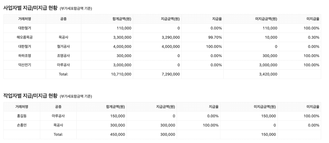
Task: Click the 미지급금액(원) header in 작업자별 table
Action: pos(264,107)
